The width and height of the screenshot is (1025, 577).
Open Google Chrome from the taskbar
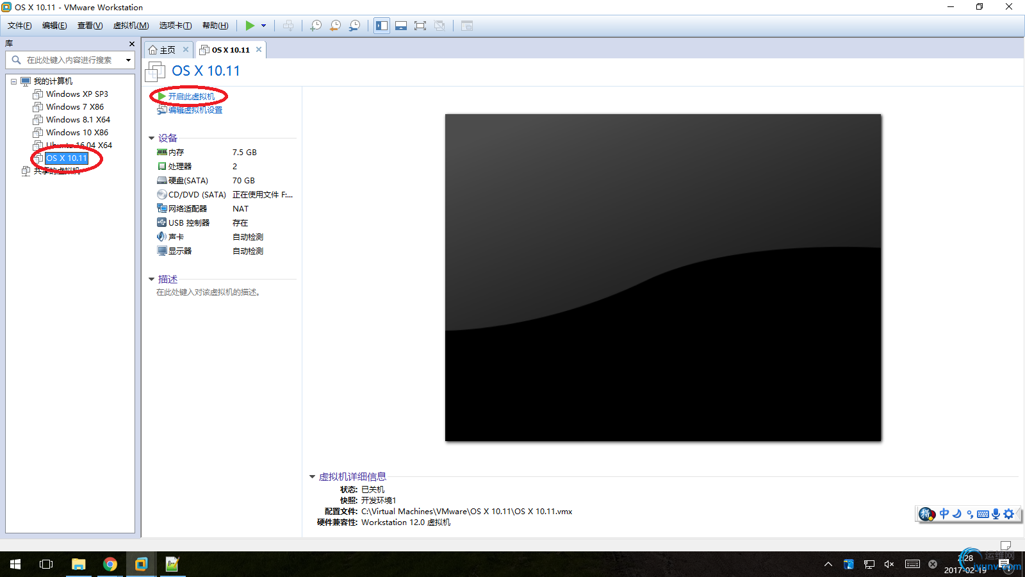click(110, 564)
